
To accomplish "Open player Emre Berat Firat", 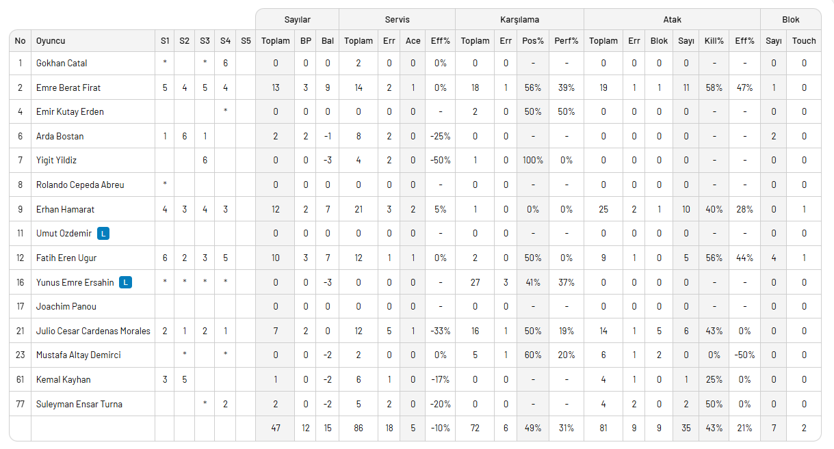I will coord(68,87).
